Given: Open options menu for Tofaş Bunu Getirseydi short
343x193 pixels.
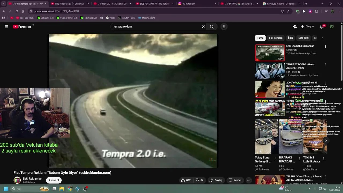Looking at the screenshot, I should click(x=275, y=159).
